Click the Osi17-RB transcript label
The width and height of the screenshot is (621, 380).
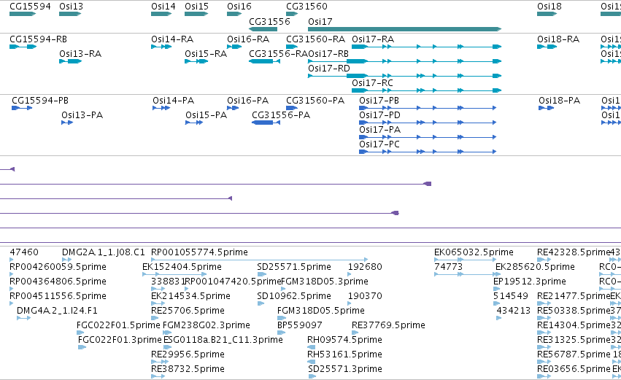tap(328, 54)
